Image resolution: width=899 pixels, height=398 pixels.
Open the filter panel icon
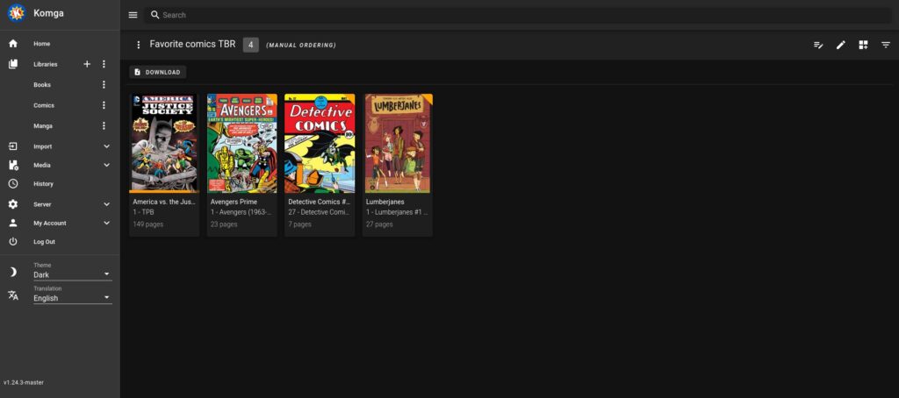(x=885, y=45)
